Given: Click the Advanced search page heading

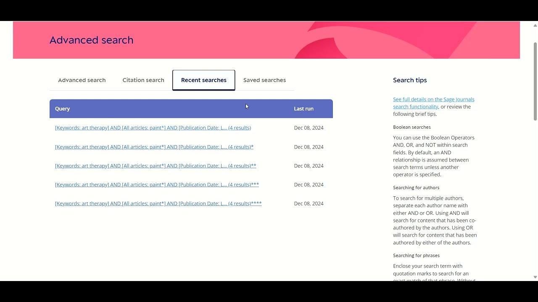Looking at the screenshot, I should [x=91, y=40].
